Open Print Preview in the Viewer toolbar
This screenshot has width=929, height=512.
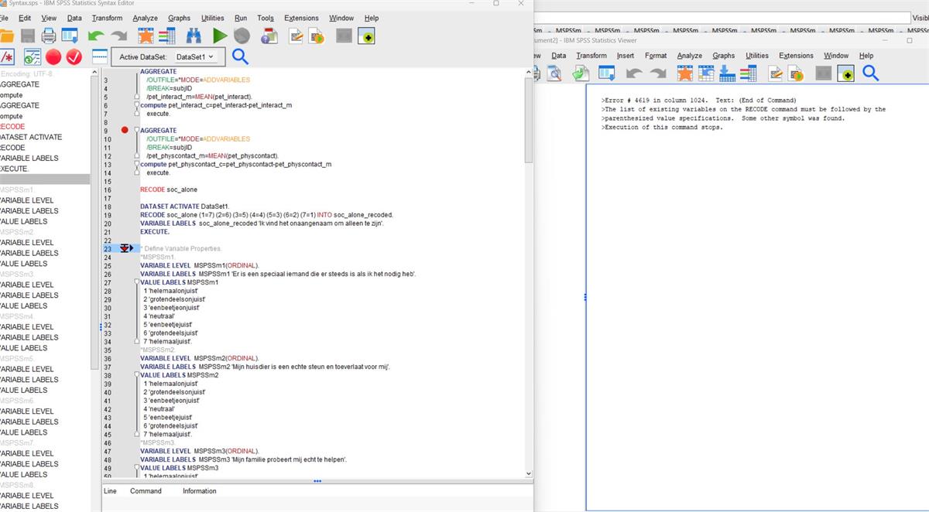tap(554, 73)
